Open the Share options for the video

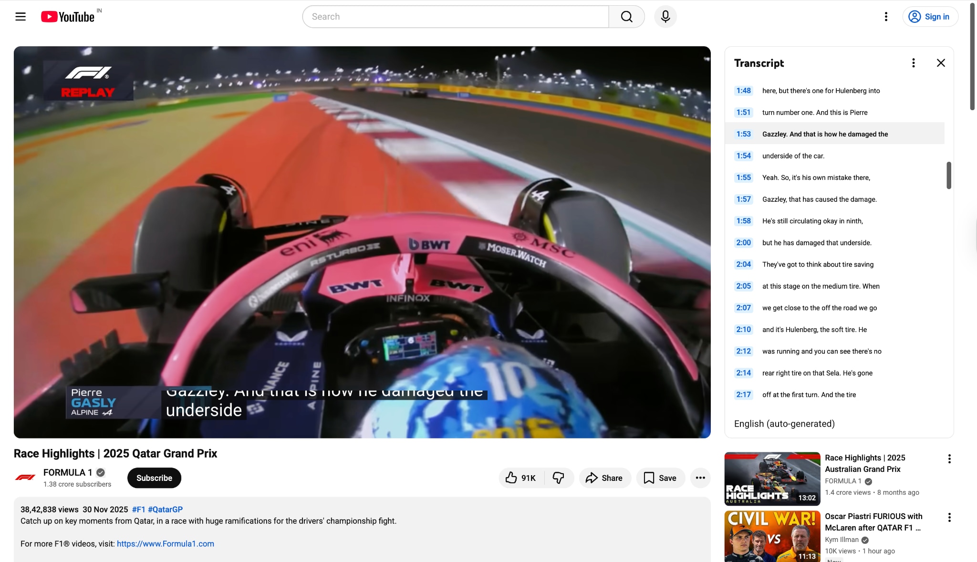[604, 478]
